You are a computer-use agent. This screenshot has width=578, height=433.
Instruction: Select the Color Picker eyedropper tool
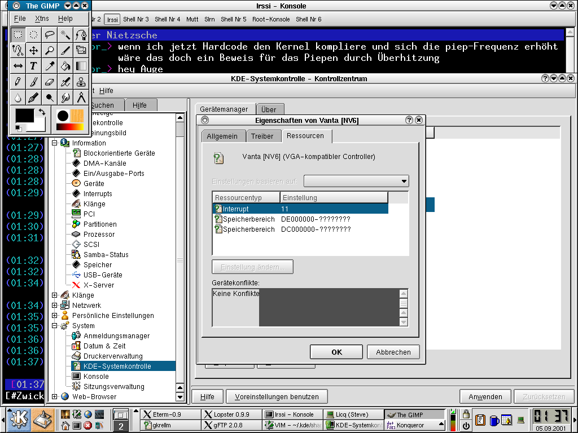pos(50,66)
